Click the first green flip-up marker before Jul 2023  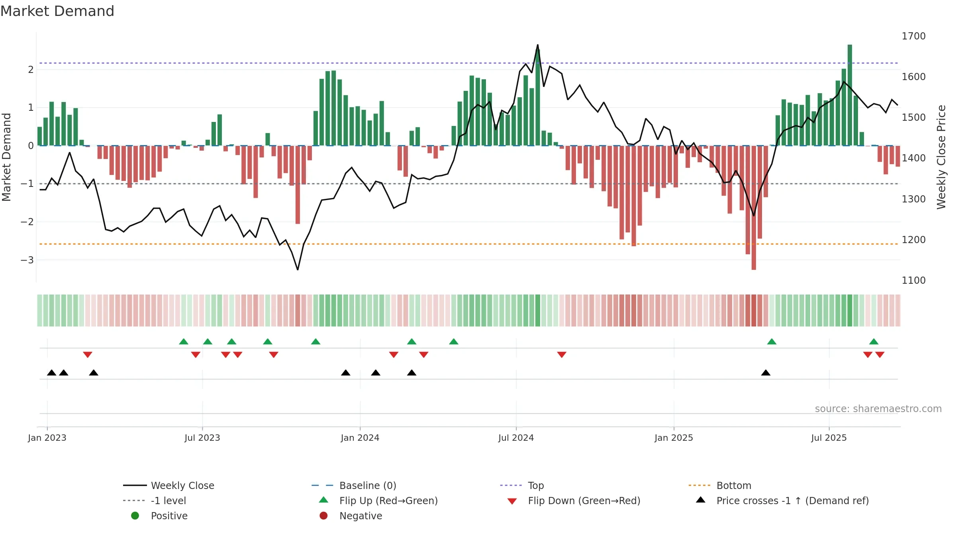(x=184, y=342)
